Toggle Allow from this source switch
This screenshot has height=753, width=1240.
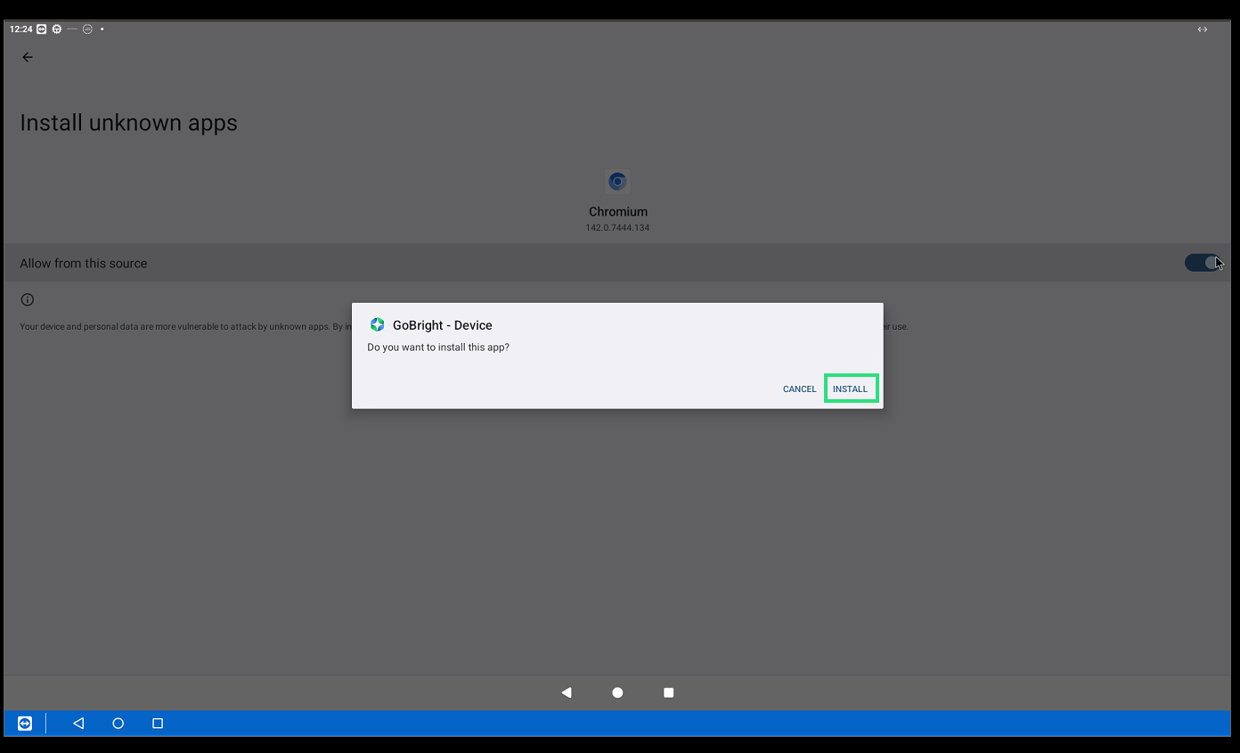click(1202, 263)
